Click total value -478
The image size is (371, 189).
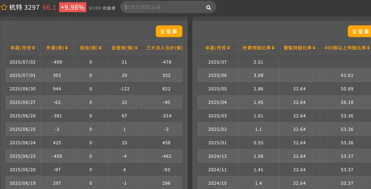[x=166, y=62]
